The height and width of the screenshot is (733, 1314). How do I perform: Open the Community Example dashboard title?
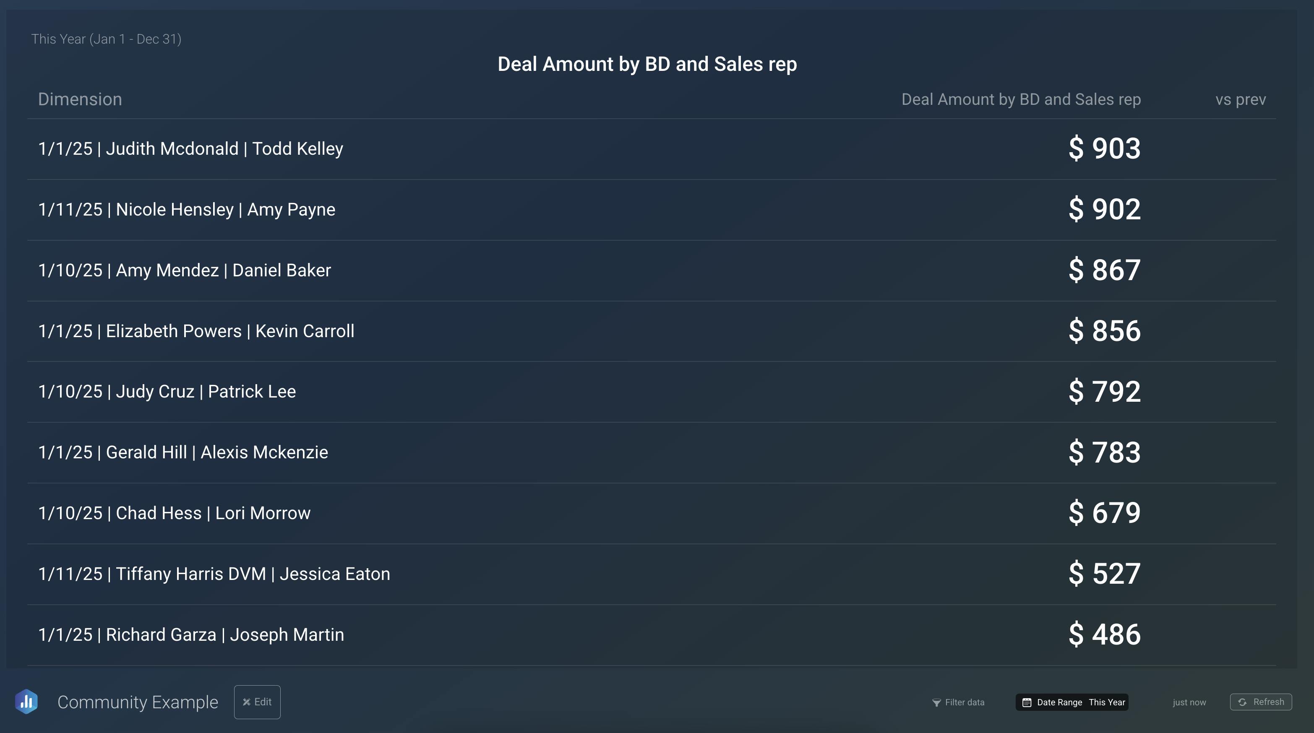click(x=138, y=702)
